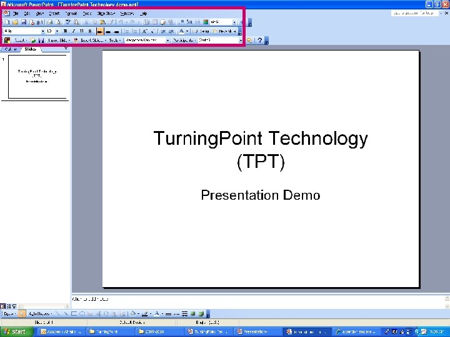The image size is (450, 337).
Task: Select slide 1 thumbnail
Action: tap(37, 77)
